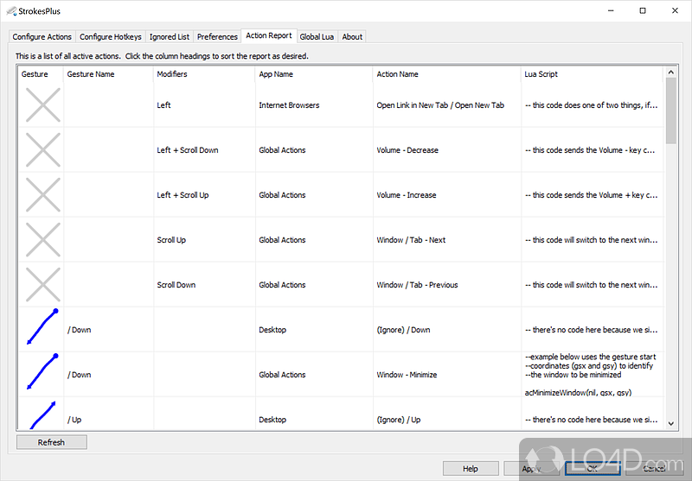692x481 pixels.
Task: Click the X gesture icon in Window / Tab - Next row
Action: click(42, 239)
